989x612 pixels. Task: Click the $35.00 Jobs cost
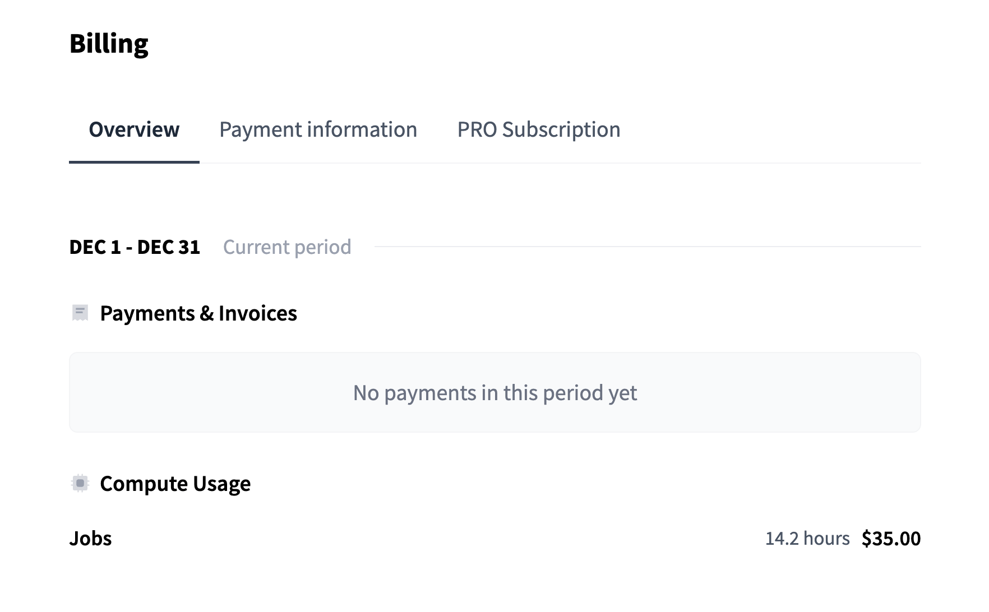pyautogui.click(x=891, y=539)
